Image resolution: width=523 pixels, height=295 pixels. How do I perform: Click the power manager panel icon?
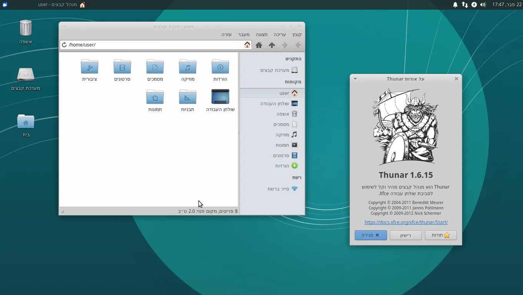(474, 5)
